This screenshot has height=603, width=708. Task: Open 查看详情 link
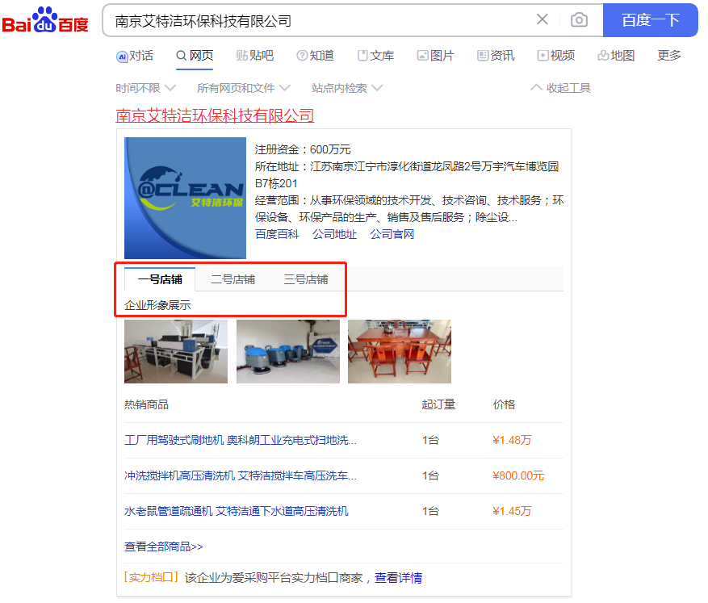(398, 578)
